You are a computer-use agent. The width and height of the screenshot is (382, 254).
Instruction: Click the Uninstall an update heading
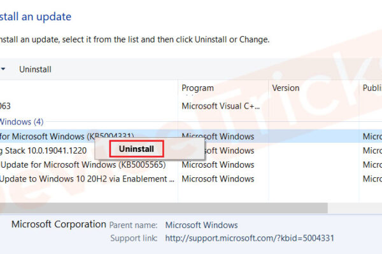(x=36, y=17)
